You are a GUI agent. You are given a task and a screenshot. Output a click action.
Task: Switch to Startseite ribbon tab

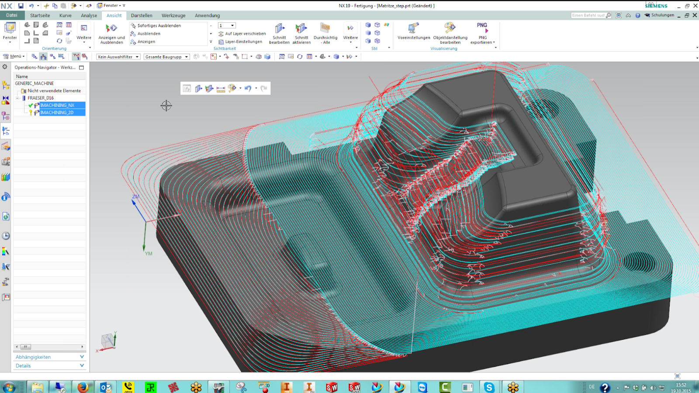(x=40, y=15)
